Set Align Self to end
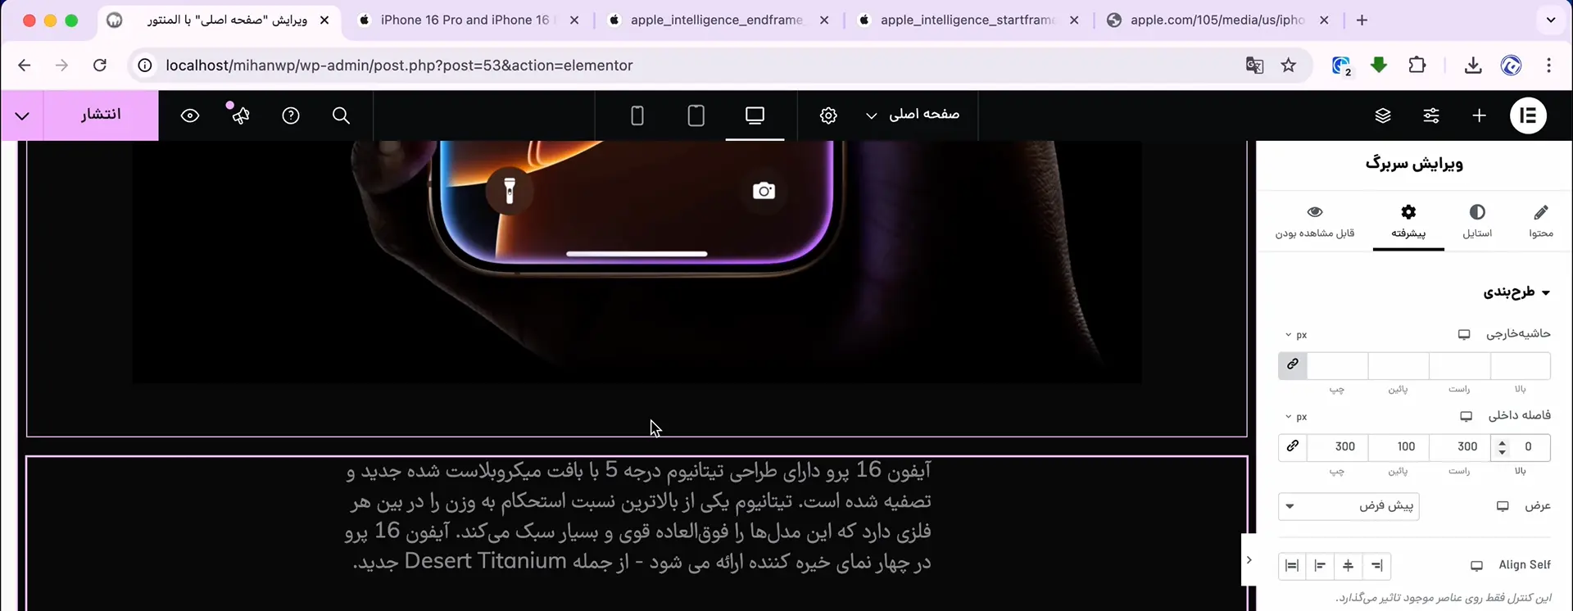 [1320, 566]
